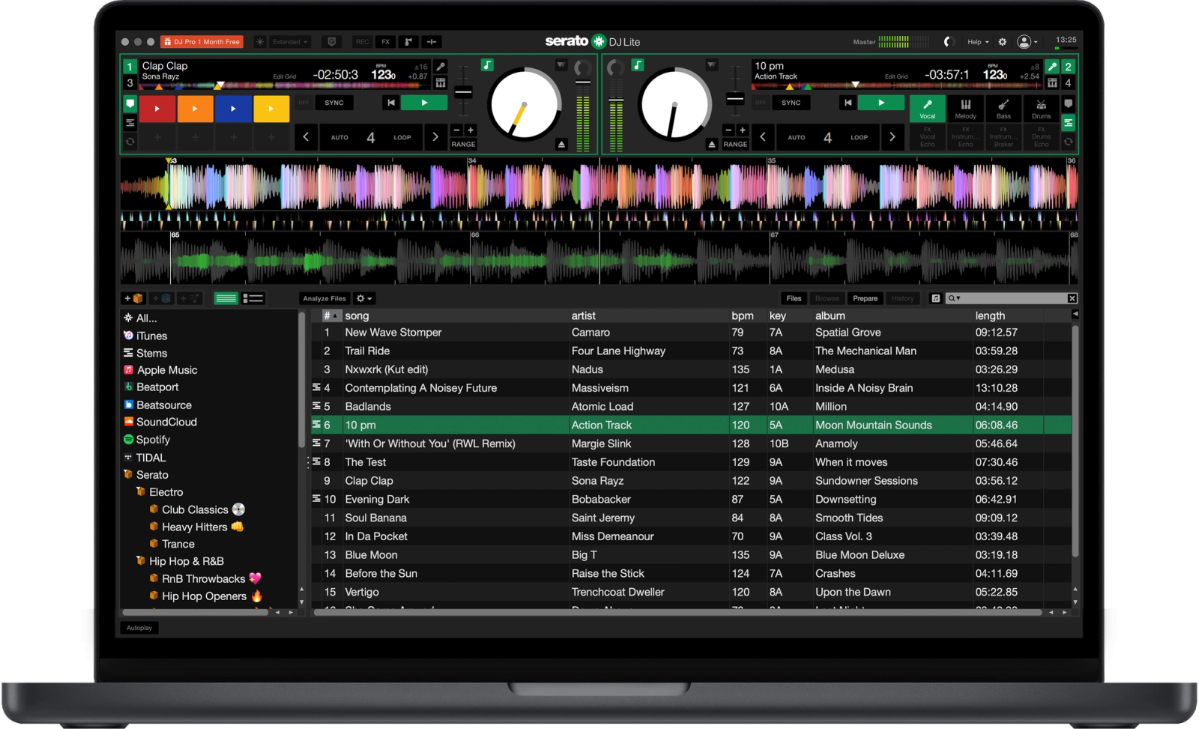The image size is (1199, 729).
Task: Switch the right deck to deck 4
Action: pyautogui.click(x=1069, y=83)
